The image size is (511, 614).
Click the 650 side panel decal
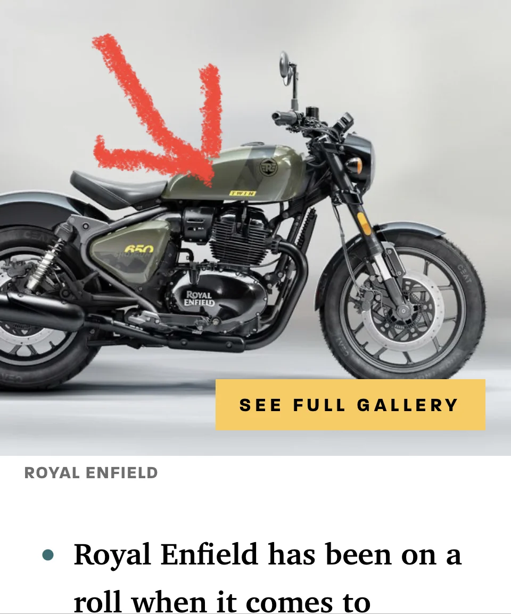pos(139,249)
